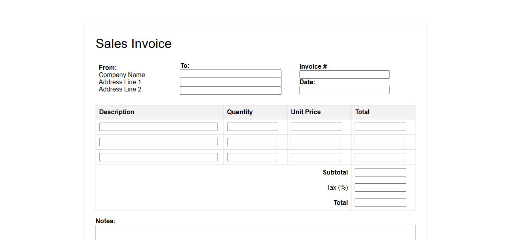
Task: Focus the second row Quantity field
Action: point(252,142)
